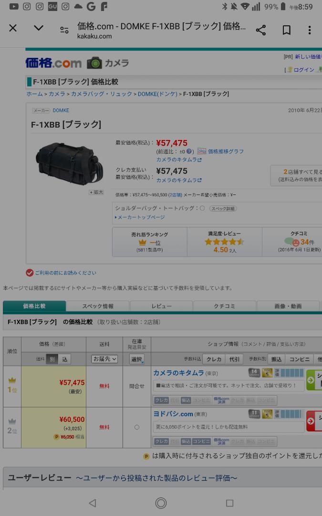Viewport: 322px width, 516px height.
Task: Click the 11 years badge in ヨドバシ row
Action: [x=254, y=414]
